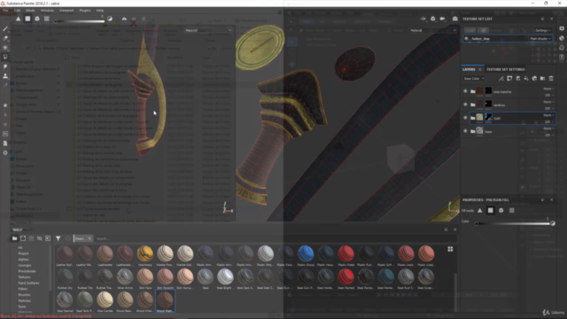Viewport: 567px width, 319px height.
Task: Open the File menu
Action: [5, 11]
